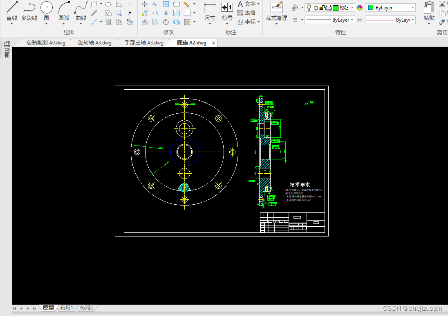This screenshot has width=448, height=316.
Task: Select the Curve (曲线) spline tool
Action: [x=81, y=11]
